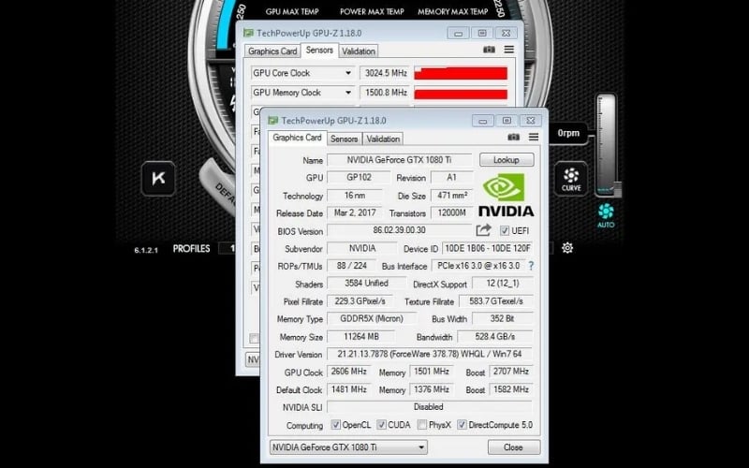Toggle the PhysX checkbox
749x468 pixels.
(422, 424)
